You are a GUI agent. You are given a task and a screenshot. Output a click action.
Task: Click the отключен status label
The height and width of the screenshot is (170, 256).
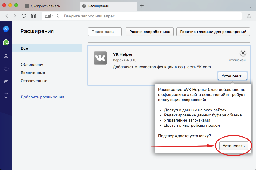click(237, 60)
